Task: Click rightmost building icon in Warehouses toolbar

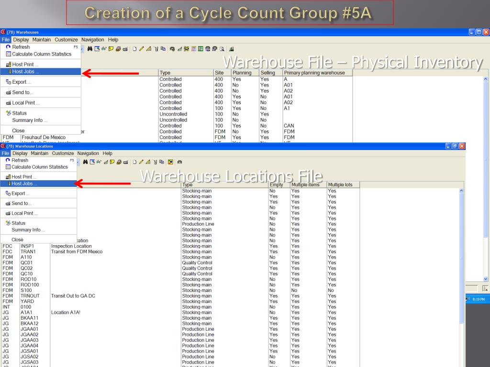Action: (x=232, y=49)
